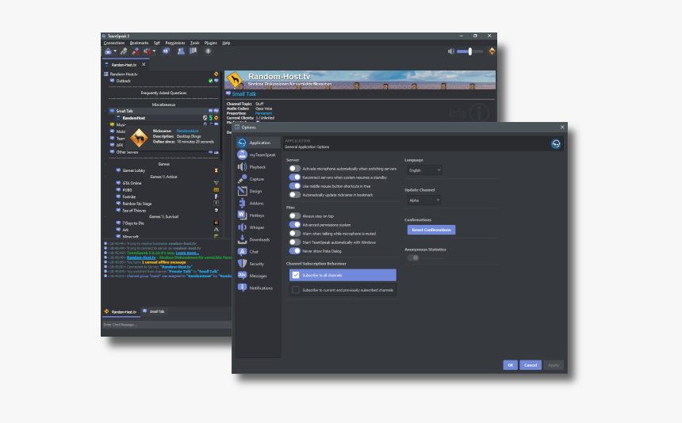Click the Reset Confirmations button
This screenshot has height=423, width=682.
pos(431,230)
